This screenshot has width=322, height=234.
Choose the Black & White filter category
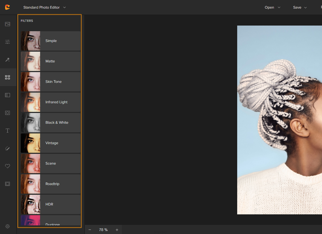57,123
